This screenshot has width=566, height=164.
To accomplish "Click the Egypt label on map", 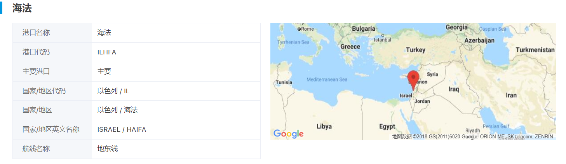I will click(x=387, y=126).
